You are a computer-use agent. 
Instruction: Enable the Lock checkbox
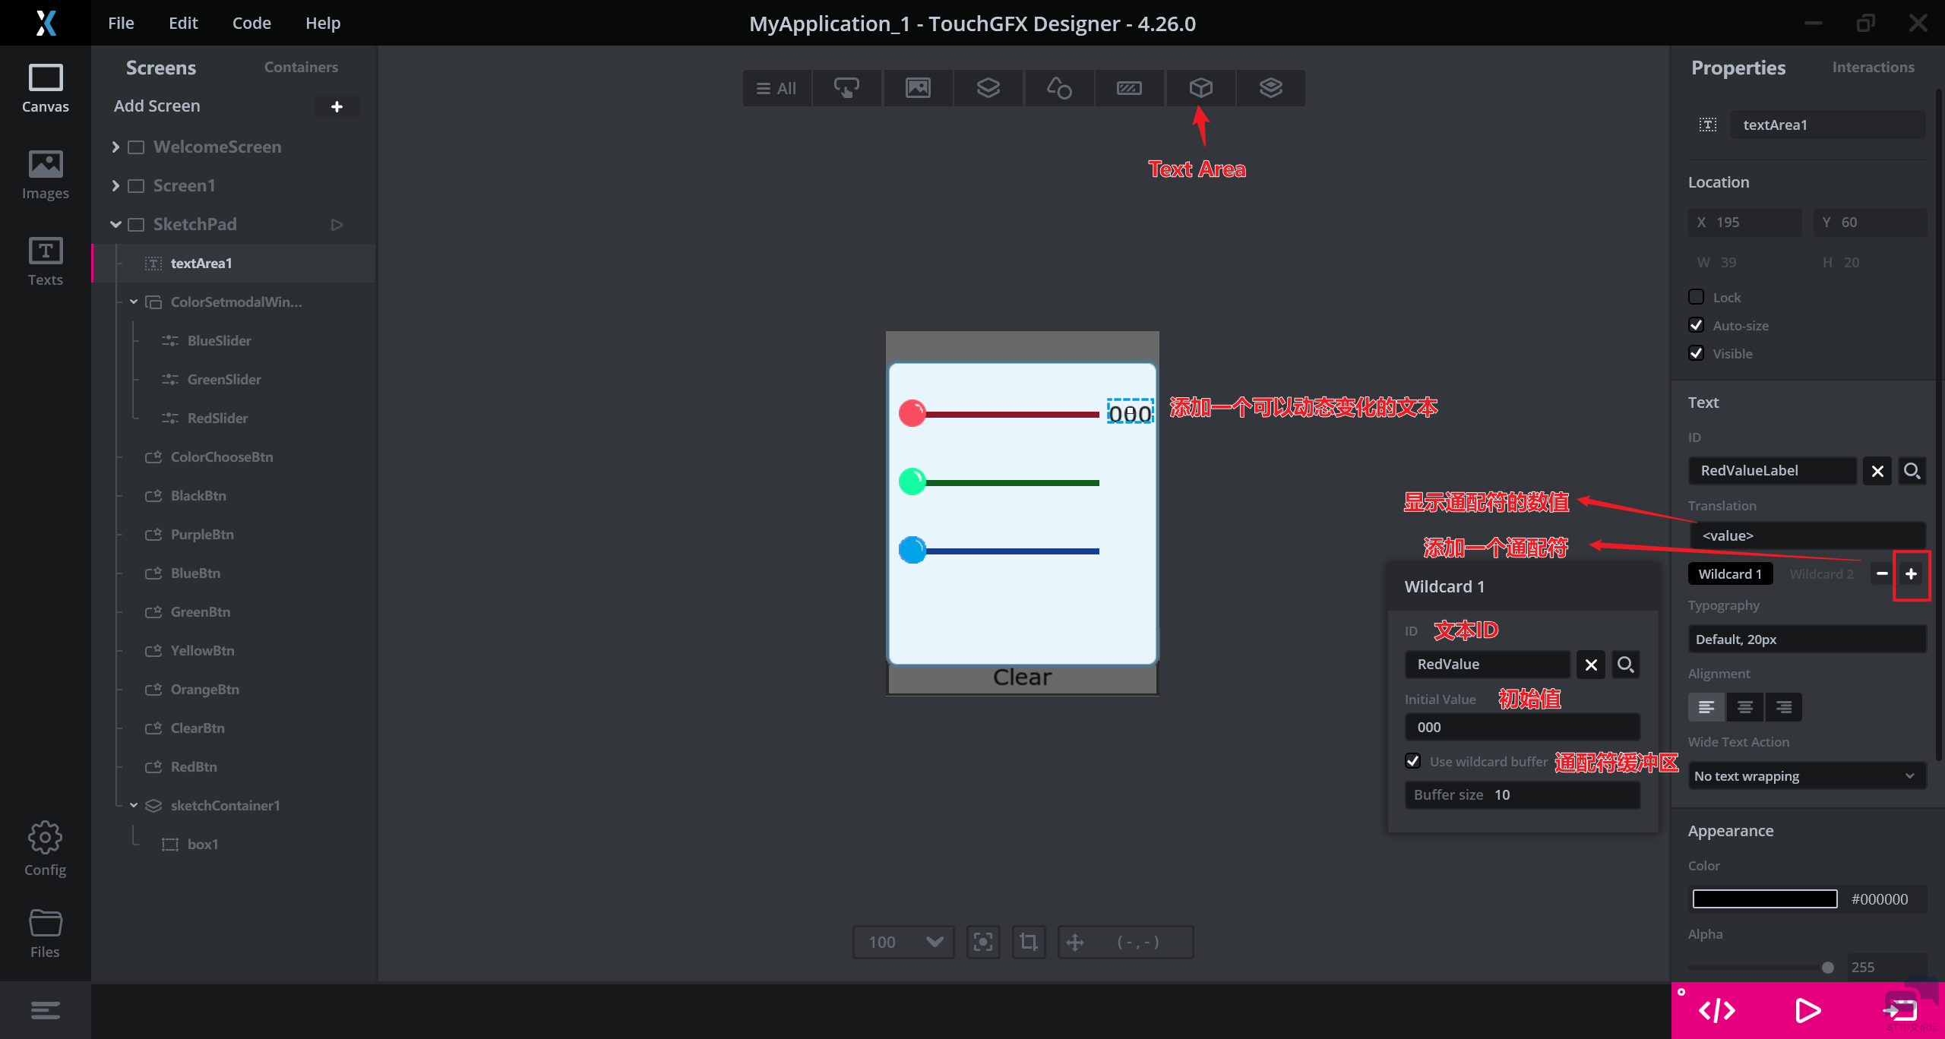click(1696, 297)
